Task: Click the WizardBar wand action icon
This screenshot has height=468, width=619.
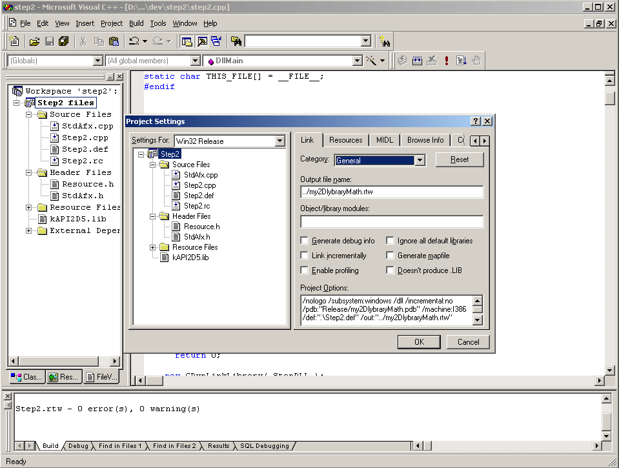Action: [371, 61]
